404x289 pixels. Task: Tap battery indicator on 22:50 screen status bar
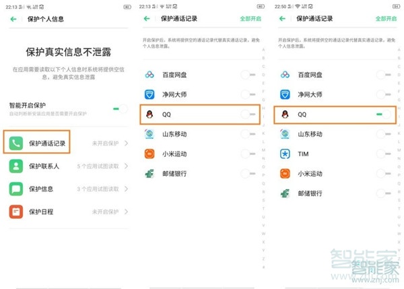point(396,6)
